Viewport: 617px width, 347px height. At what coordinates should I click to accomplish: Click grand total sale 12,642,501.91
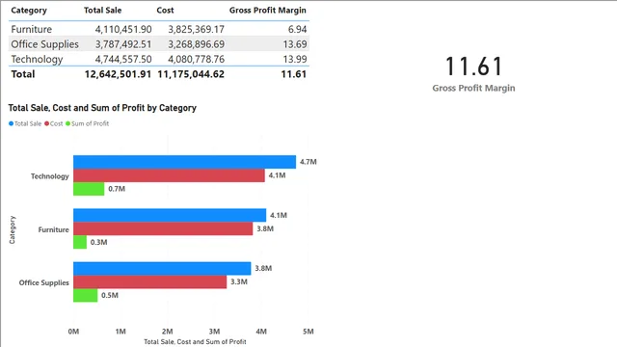pos(118,74)
